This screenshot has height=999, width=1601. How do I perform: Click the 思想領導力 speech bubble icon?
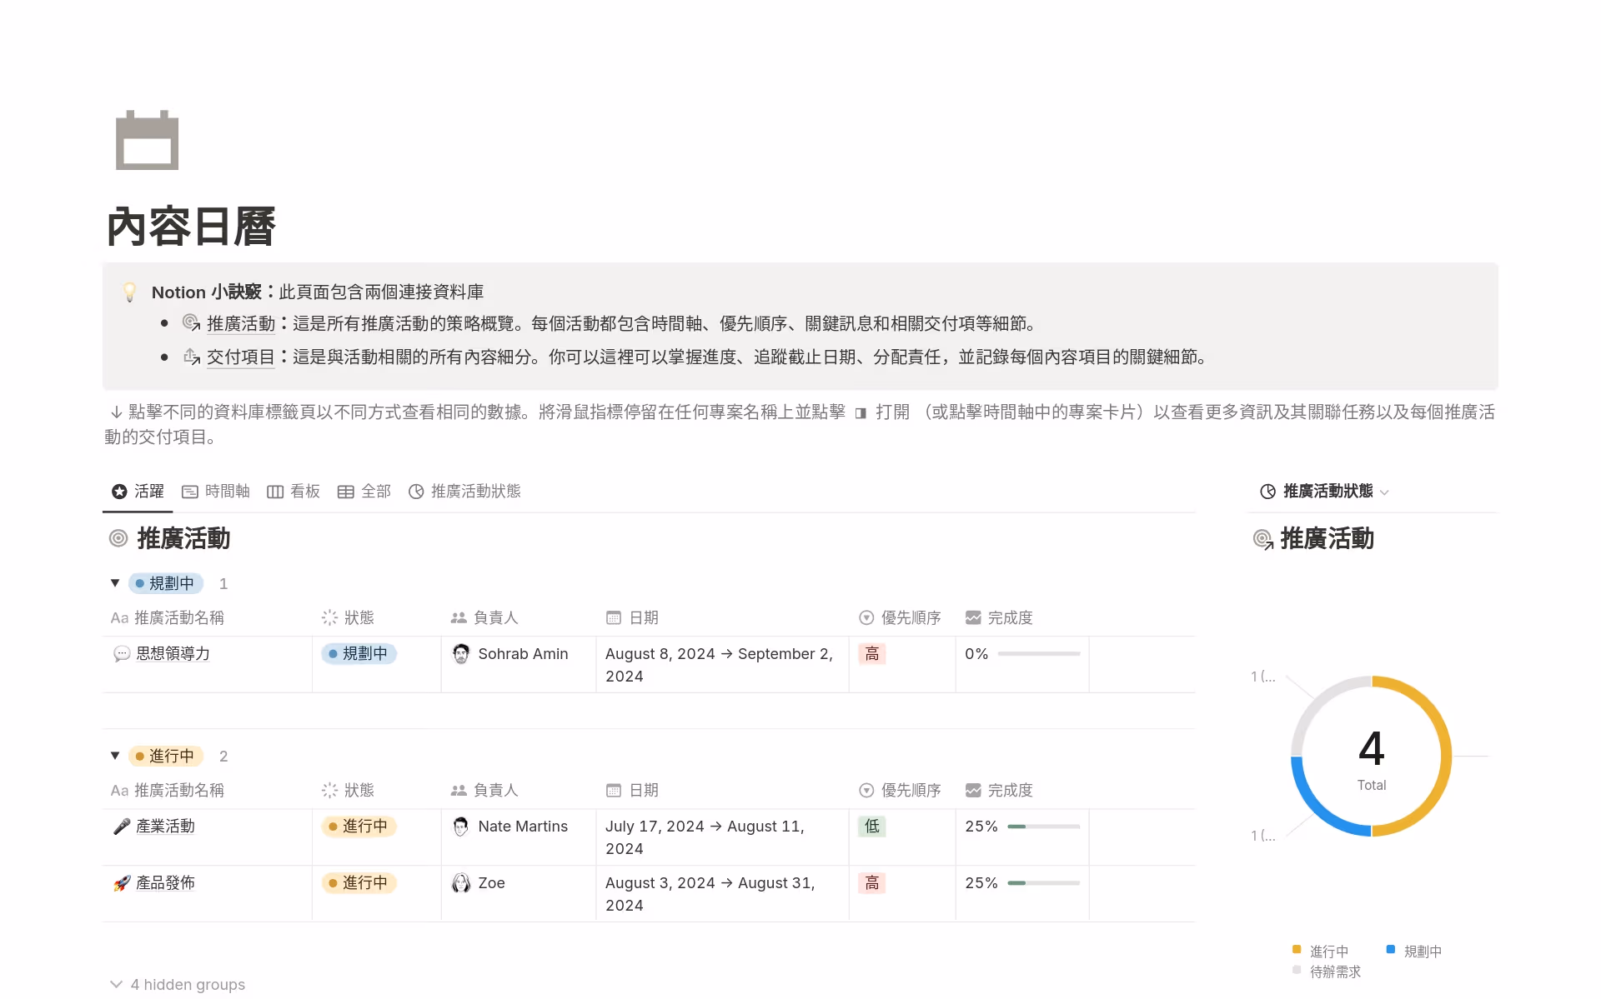pyautogui.click(x=122, y=654)
